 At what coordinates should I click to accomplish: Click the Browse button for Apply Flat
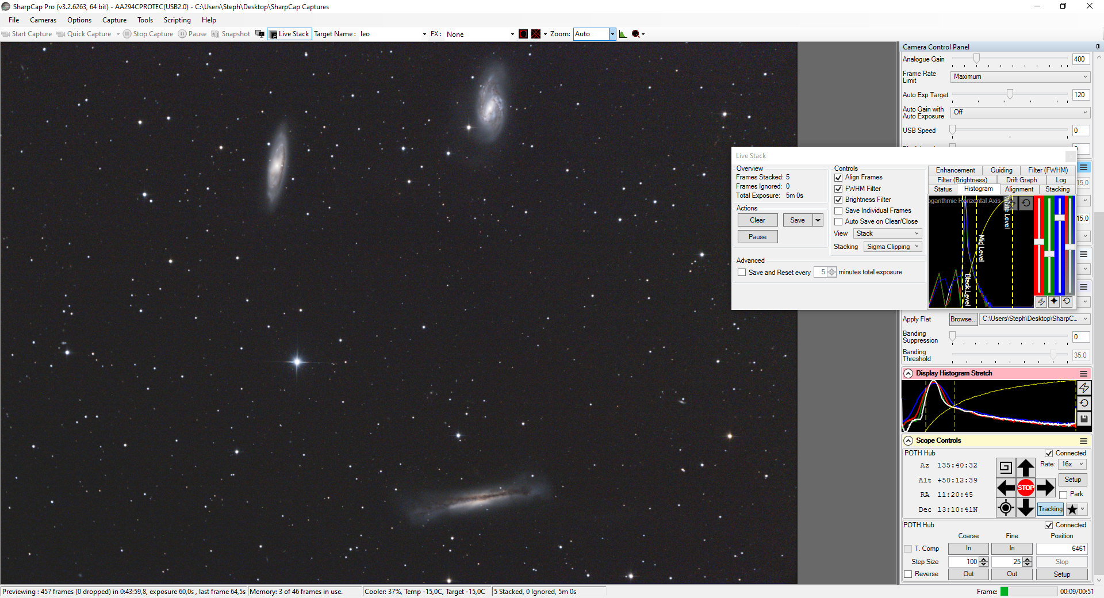pyautogui.click(x=963, y=319)
